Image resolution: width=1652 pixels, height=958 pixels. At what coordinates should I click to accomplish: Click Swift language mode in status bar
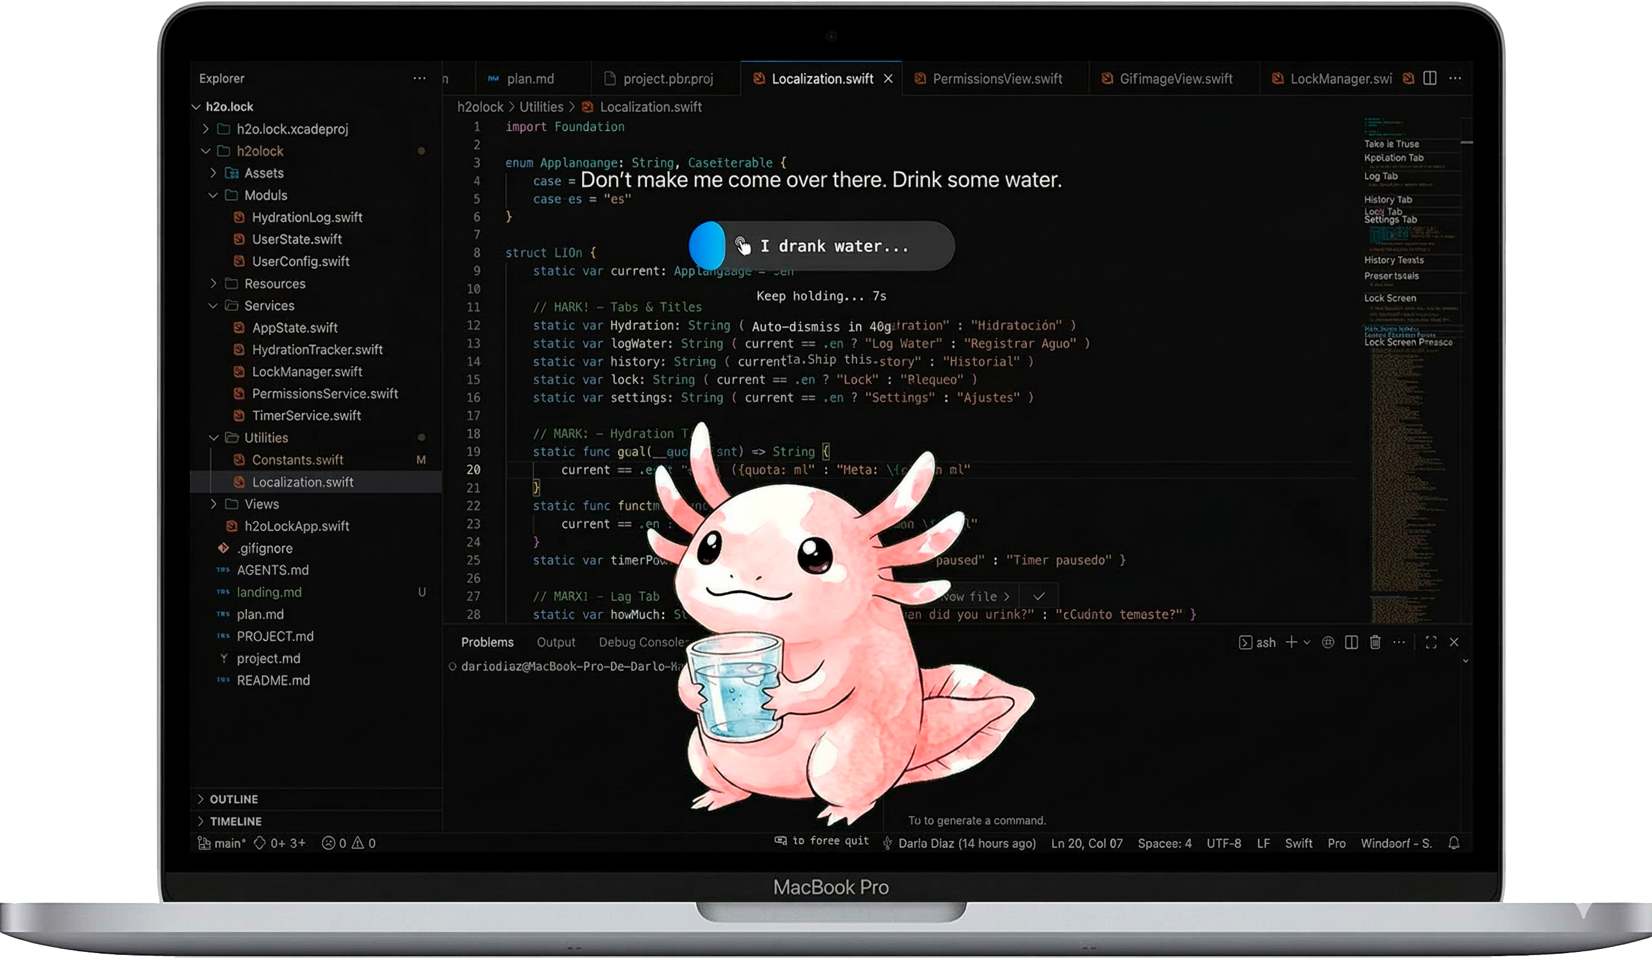[x=1298, y=843]
